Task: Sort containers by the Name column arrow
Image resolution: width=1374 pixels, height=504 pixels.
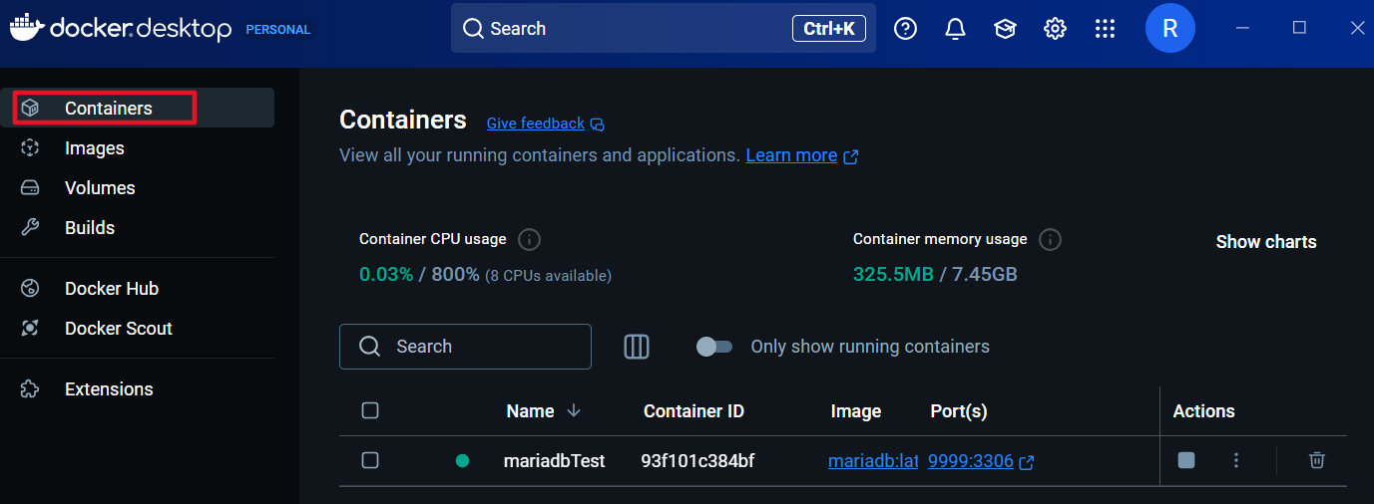Action: coord(574,410)
